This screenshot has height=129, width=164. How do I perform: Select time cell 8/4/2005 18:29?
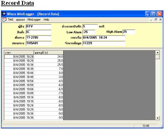click(19, 61)
